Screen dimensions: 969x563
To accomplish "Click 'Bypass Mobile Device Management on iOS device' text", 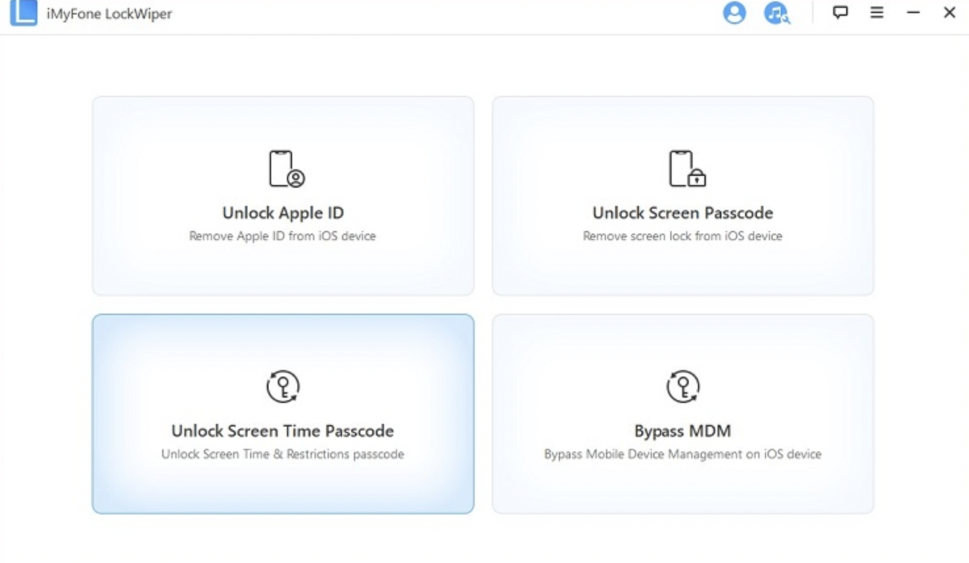I will (683, 454).
